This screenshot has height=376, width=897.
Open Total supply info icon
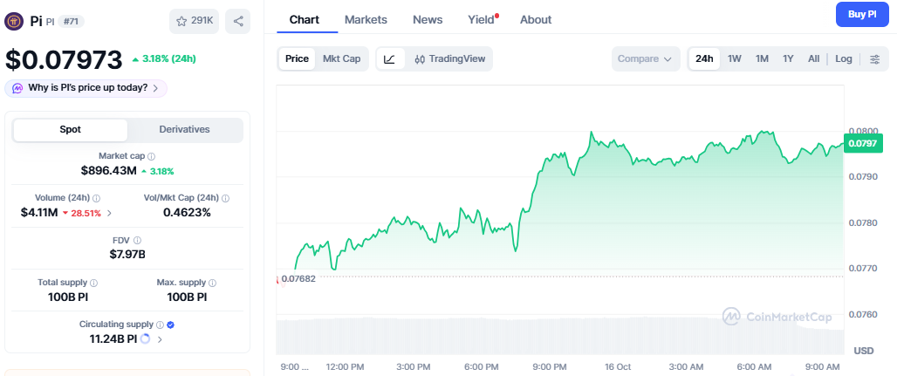point(94,283)
